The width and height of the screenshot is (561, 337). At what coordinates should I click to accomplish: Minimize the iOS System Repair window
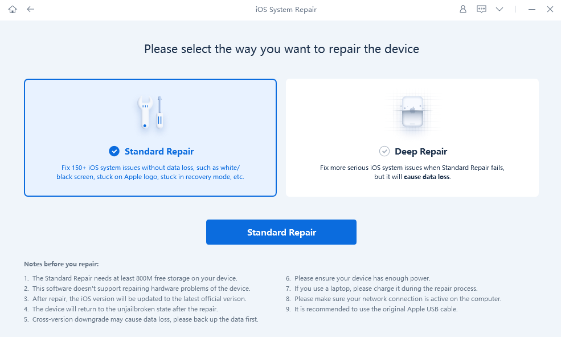coord(532,10)
